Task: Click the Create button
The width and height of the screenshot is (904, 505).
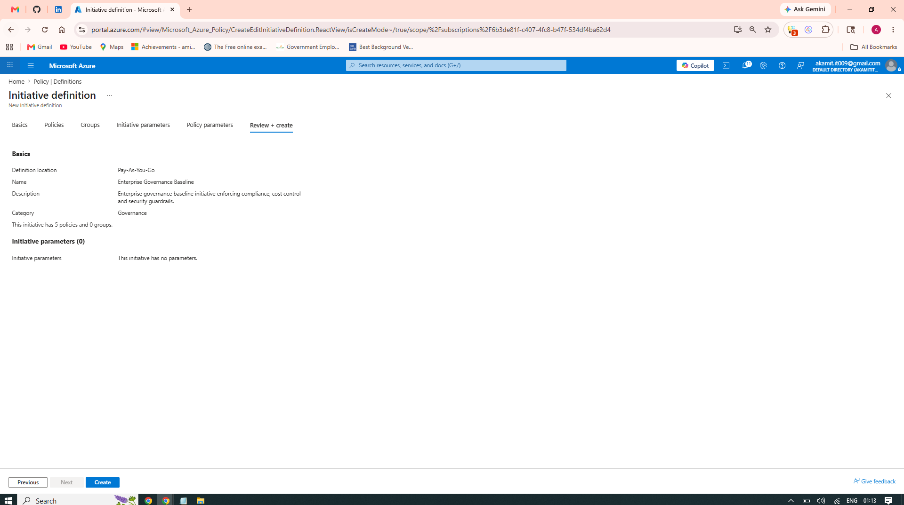Action: point(103,482)
